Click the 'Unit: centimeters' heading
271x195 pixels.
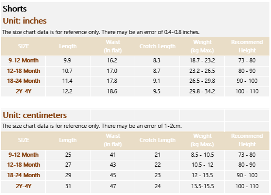pyautogui.click(x=35, y=115)
